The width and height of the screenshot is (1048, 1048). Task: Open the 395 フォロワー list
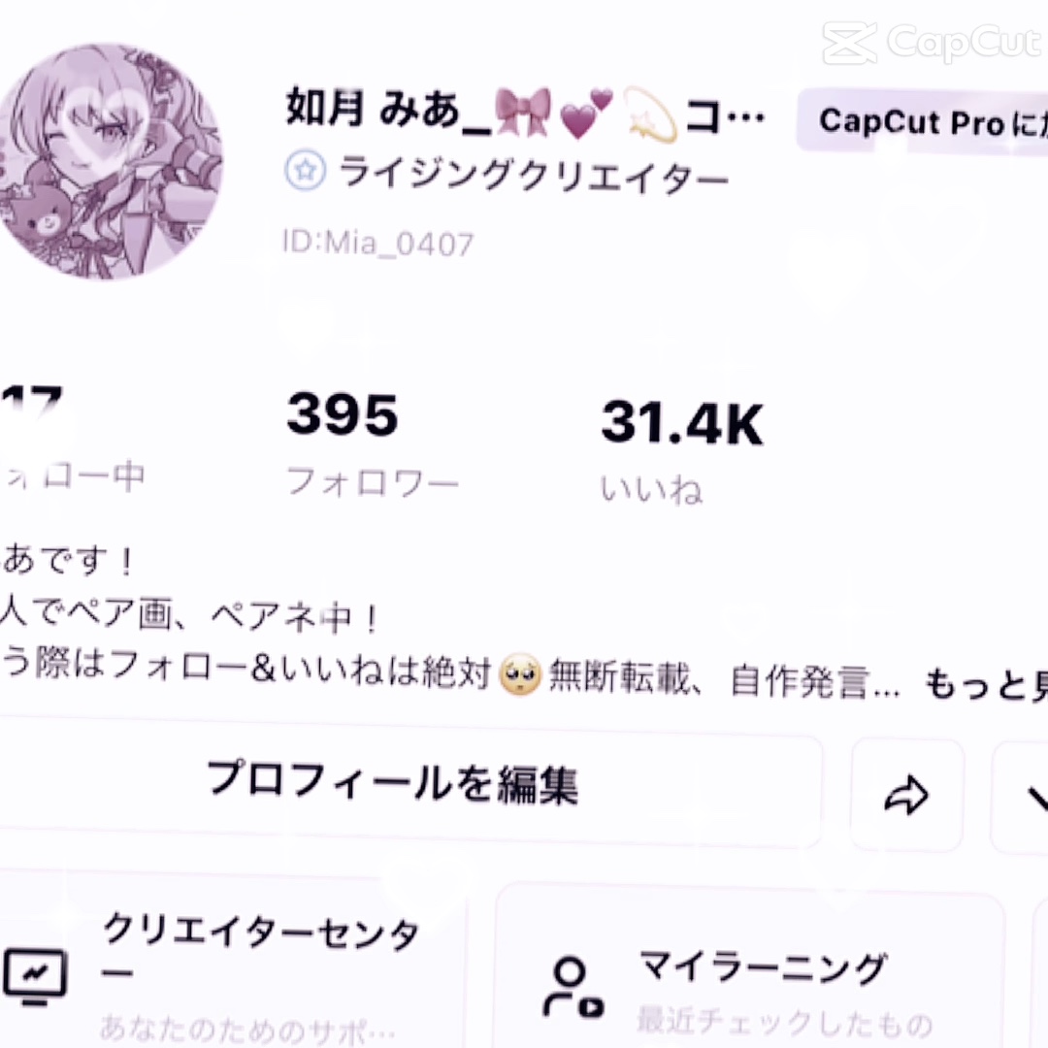(x=372, y=443)
